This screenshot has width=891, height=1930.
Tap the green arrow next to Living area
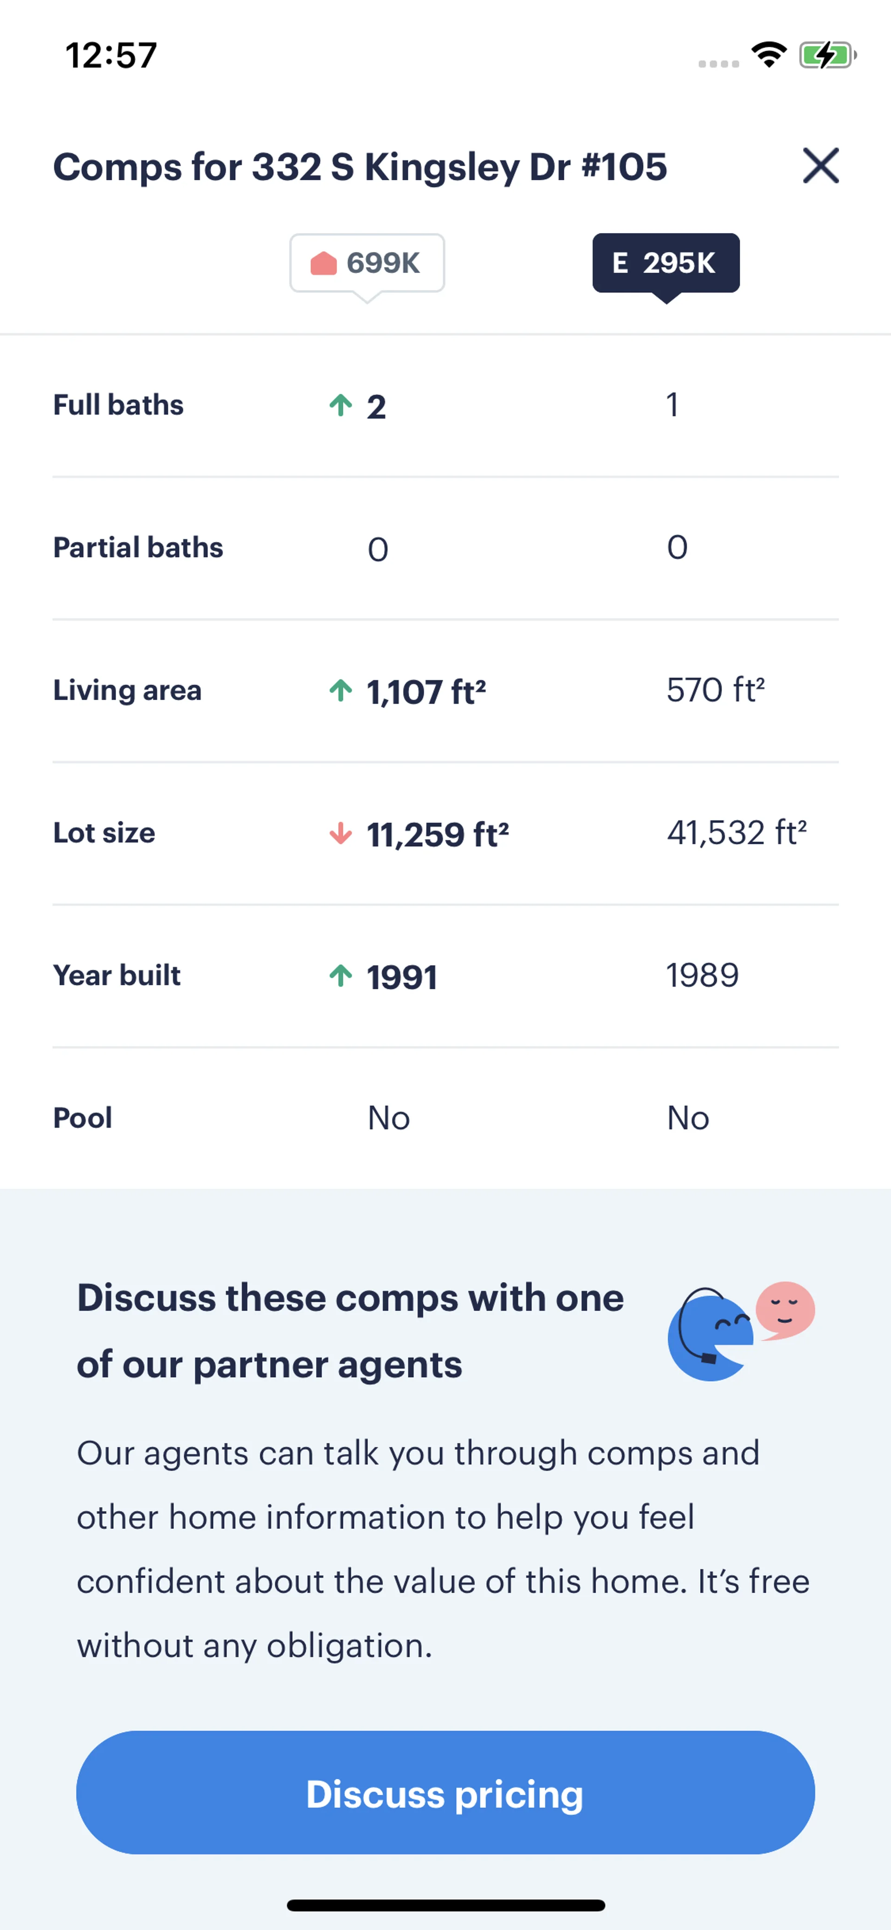pyautogui.click(x=341, y=690)
